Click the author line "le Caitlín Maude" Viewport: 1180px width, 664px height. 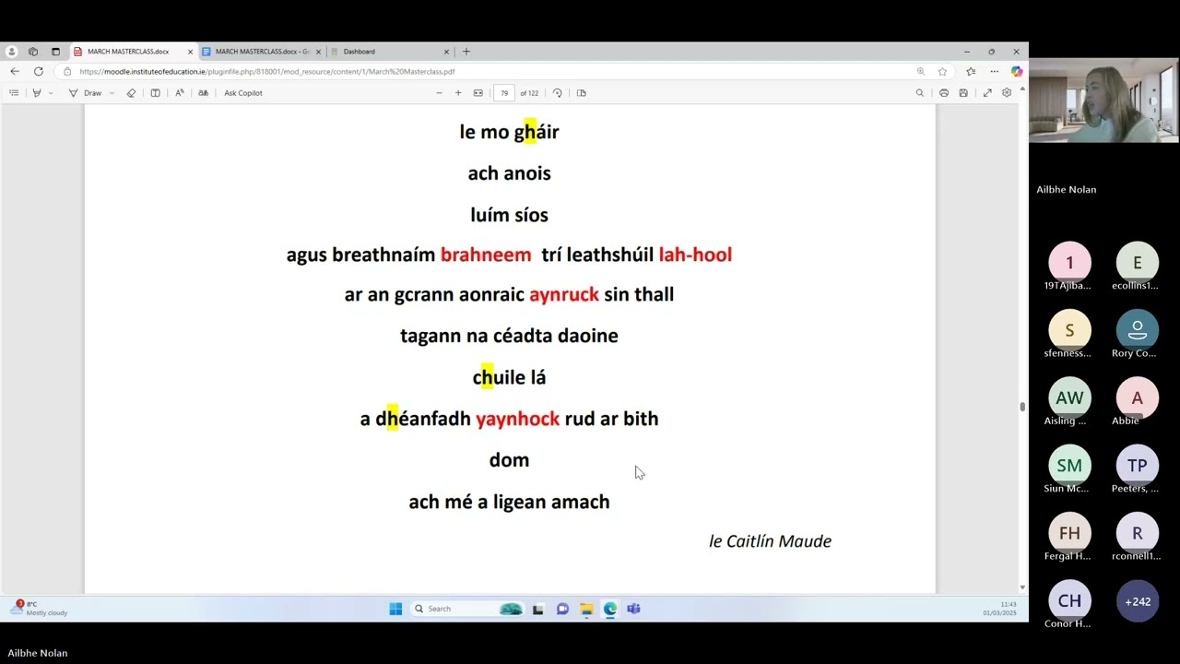tap(770, 541)
